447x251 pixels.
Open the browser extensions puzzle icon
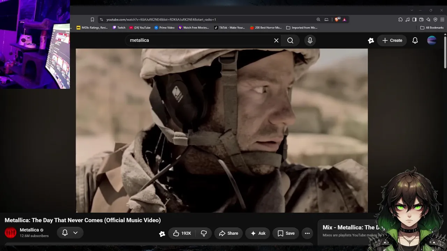click(x=400, y=20)
